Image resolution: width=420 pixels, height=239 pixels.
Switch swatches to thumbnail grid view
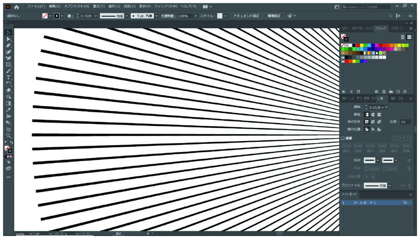(409, 37)
